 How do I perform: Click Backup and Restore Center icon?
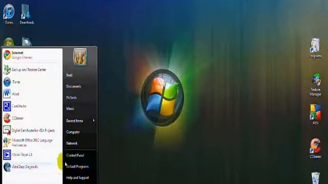pyautogui.click(x=7, y=70)
